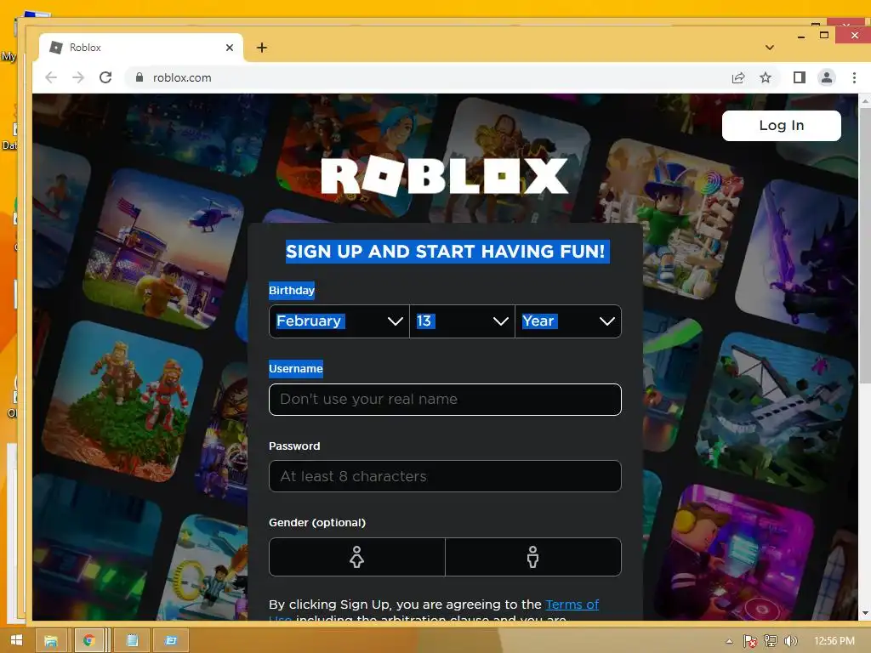Maximize the Chrome window

pyautogui.click(x=824, y=36)
